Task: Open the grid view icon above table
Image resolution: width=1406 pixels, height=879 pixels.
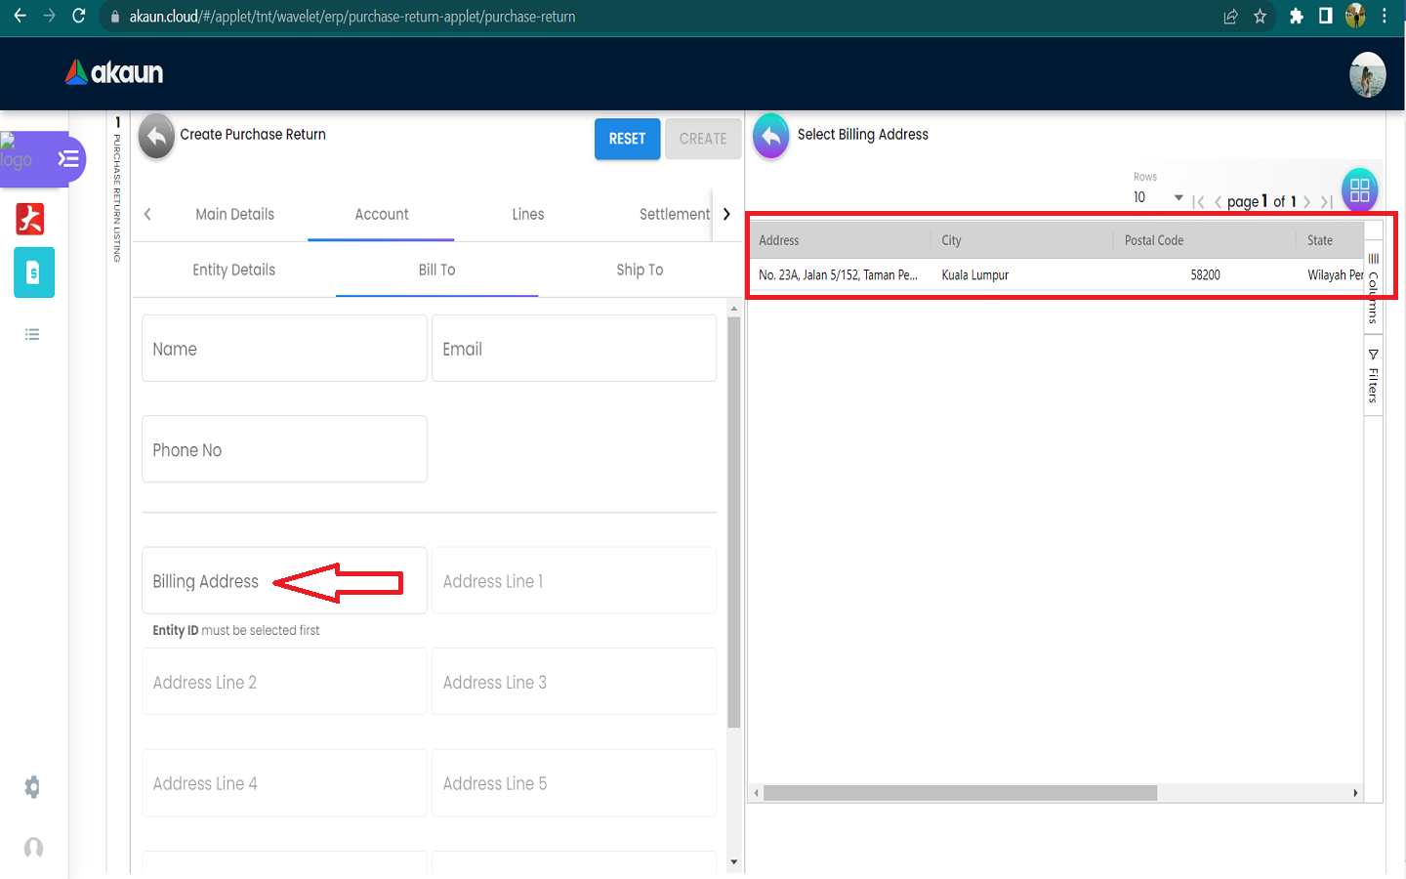Action: coord(1359,189)
